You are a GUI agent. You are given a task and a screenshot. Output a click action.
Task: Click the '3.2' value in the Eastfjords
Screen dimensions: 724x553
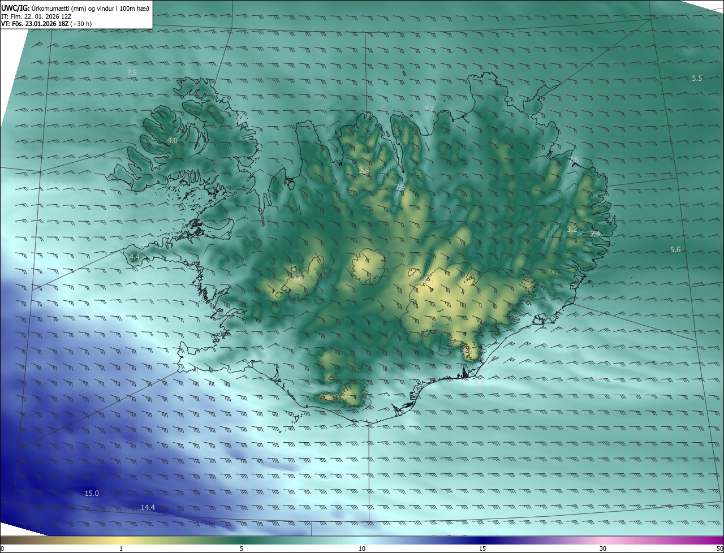tap(572, 229)
